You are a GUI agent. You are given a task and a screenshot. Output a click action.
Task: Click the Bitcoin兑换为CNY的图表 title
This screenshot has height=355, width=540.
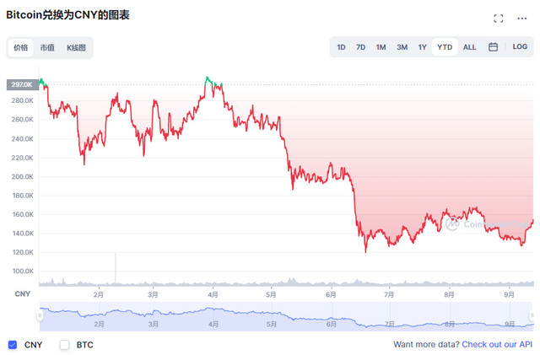pos(67,15)
